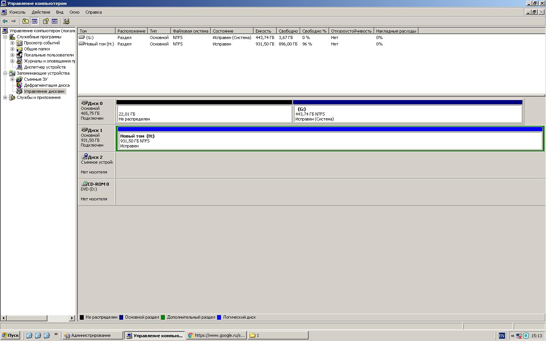Viewport: 546px width, 341px height.
Task: Click the Емкость column header
Action: (265, 31)
